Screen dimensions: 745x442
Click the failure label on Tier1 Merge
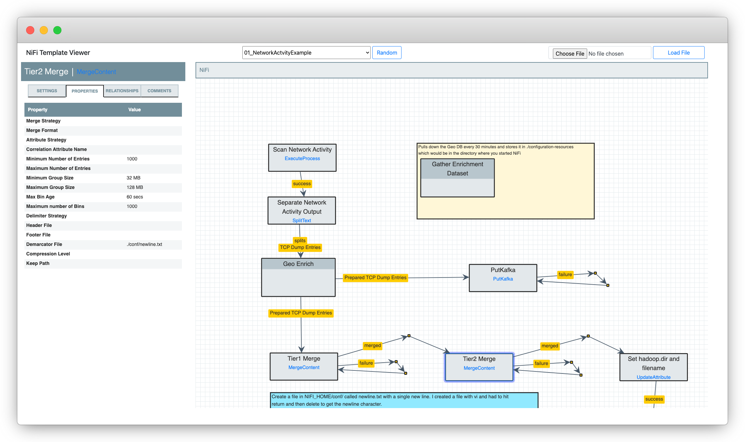(x=366, y=363)
